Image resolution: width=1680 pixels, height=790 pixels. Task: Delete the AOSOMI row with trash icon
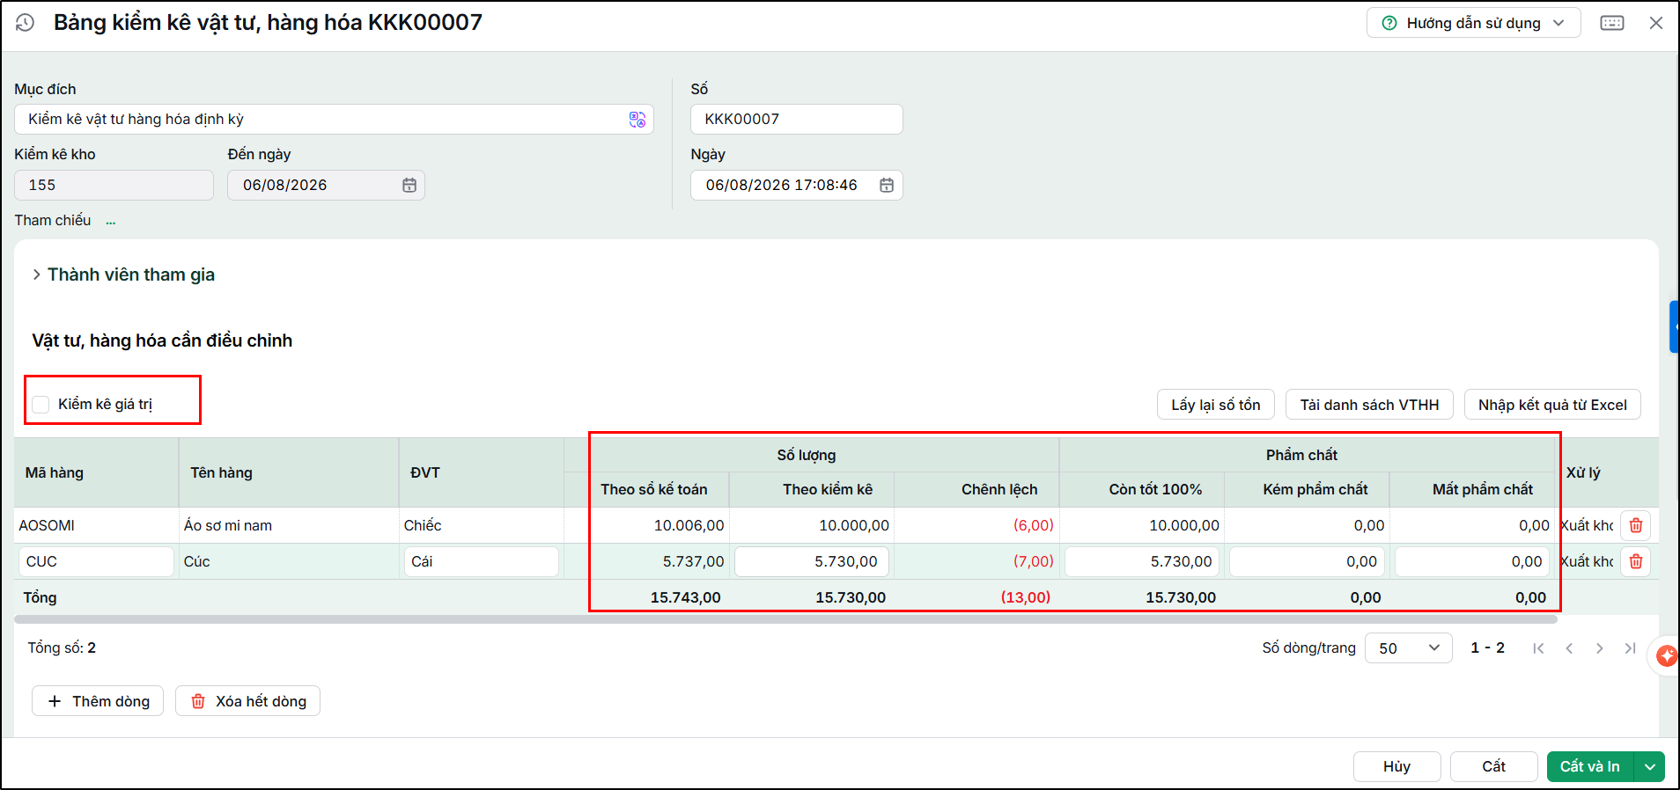click(x=1636, y=525)
